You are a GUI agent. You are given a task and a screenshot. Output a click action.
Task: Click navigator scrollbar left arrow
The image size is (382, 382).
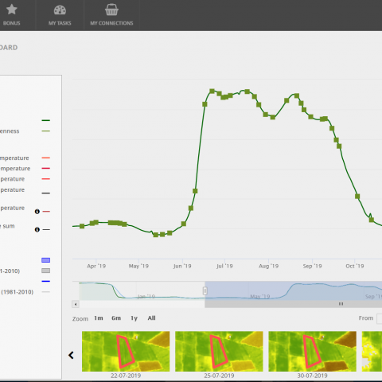pyautogui.click(x=76, y=304)
